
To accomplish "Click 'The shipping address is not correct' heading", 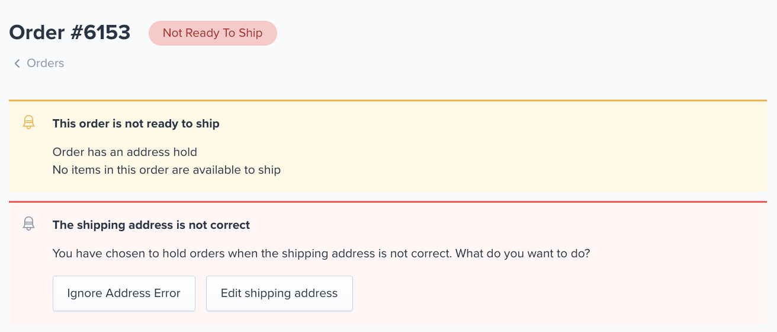I will click(152, 225).
